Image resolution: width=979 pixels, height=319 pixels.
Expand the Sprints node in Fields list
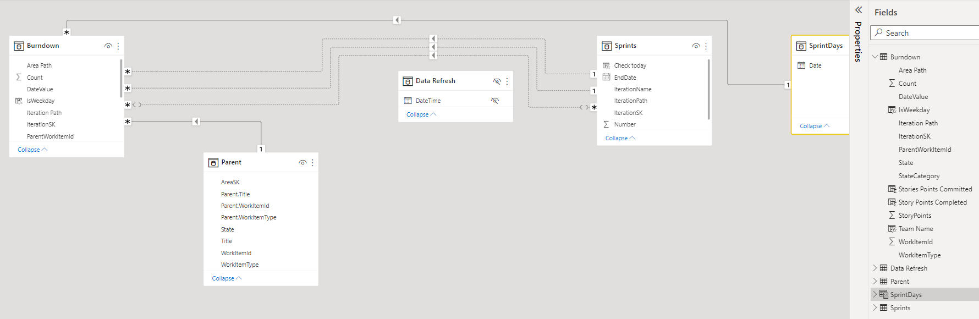coord(875,307)
